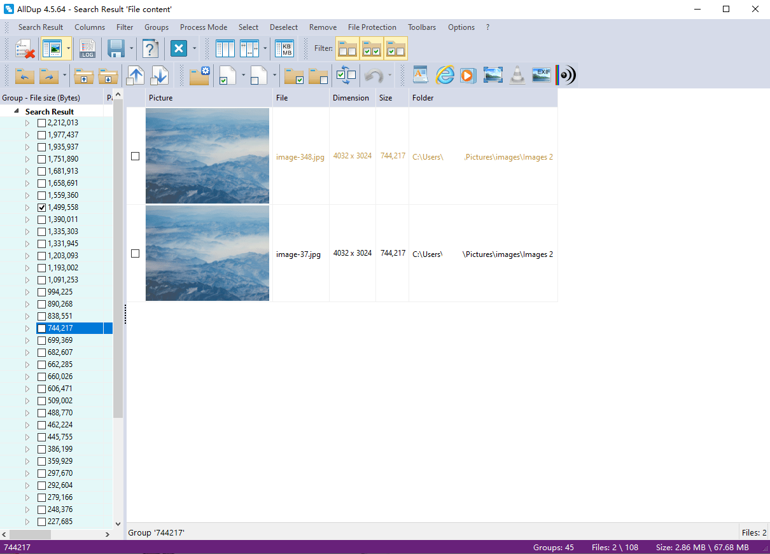Open dropdown arrow next to save icon
The height and width of the screenshot is (554, 770).
coord(131,49)
